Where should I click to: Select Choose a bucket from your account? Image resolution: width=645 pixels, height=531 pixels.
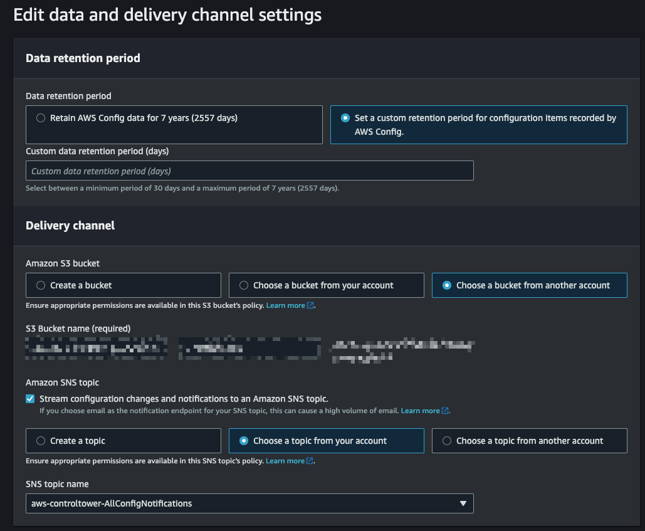pos(244,285)
